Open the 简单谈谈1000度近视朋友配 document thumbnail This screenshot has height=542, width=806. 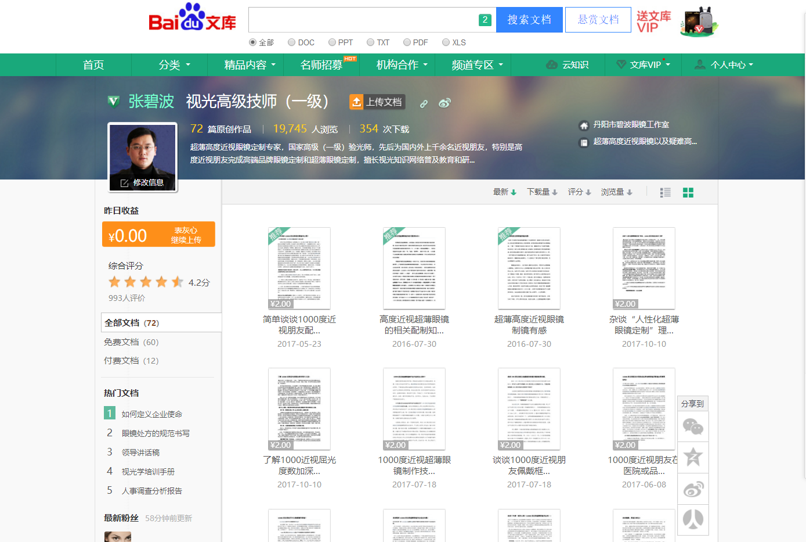coord(299,268)
